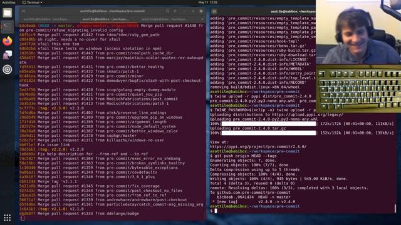The width and height of the screenshot is (401, 225).
Task: Open the Terminal app menu in top bar
Action: tap(33, 2)
